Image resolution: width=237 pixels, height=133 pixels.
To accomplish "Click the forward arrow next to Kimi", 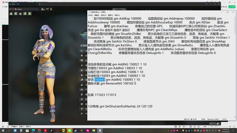I will [x=13, y=9].
